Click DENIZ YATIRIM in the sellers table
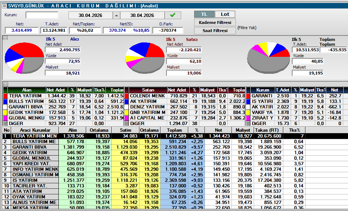Viewport: 348px width, 211px height. 147,107
